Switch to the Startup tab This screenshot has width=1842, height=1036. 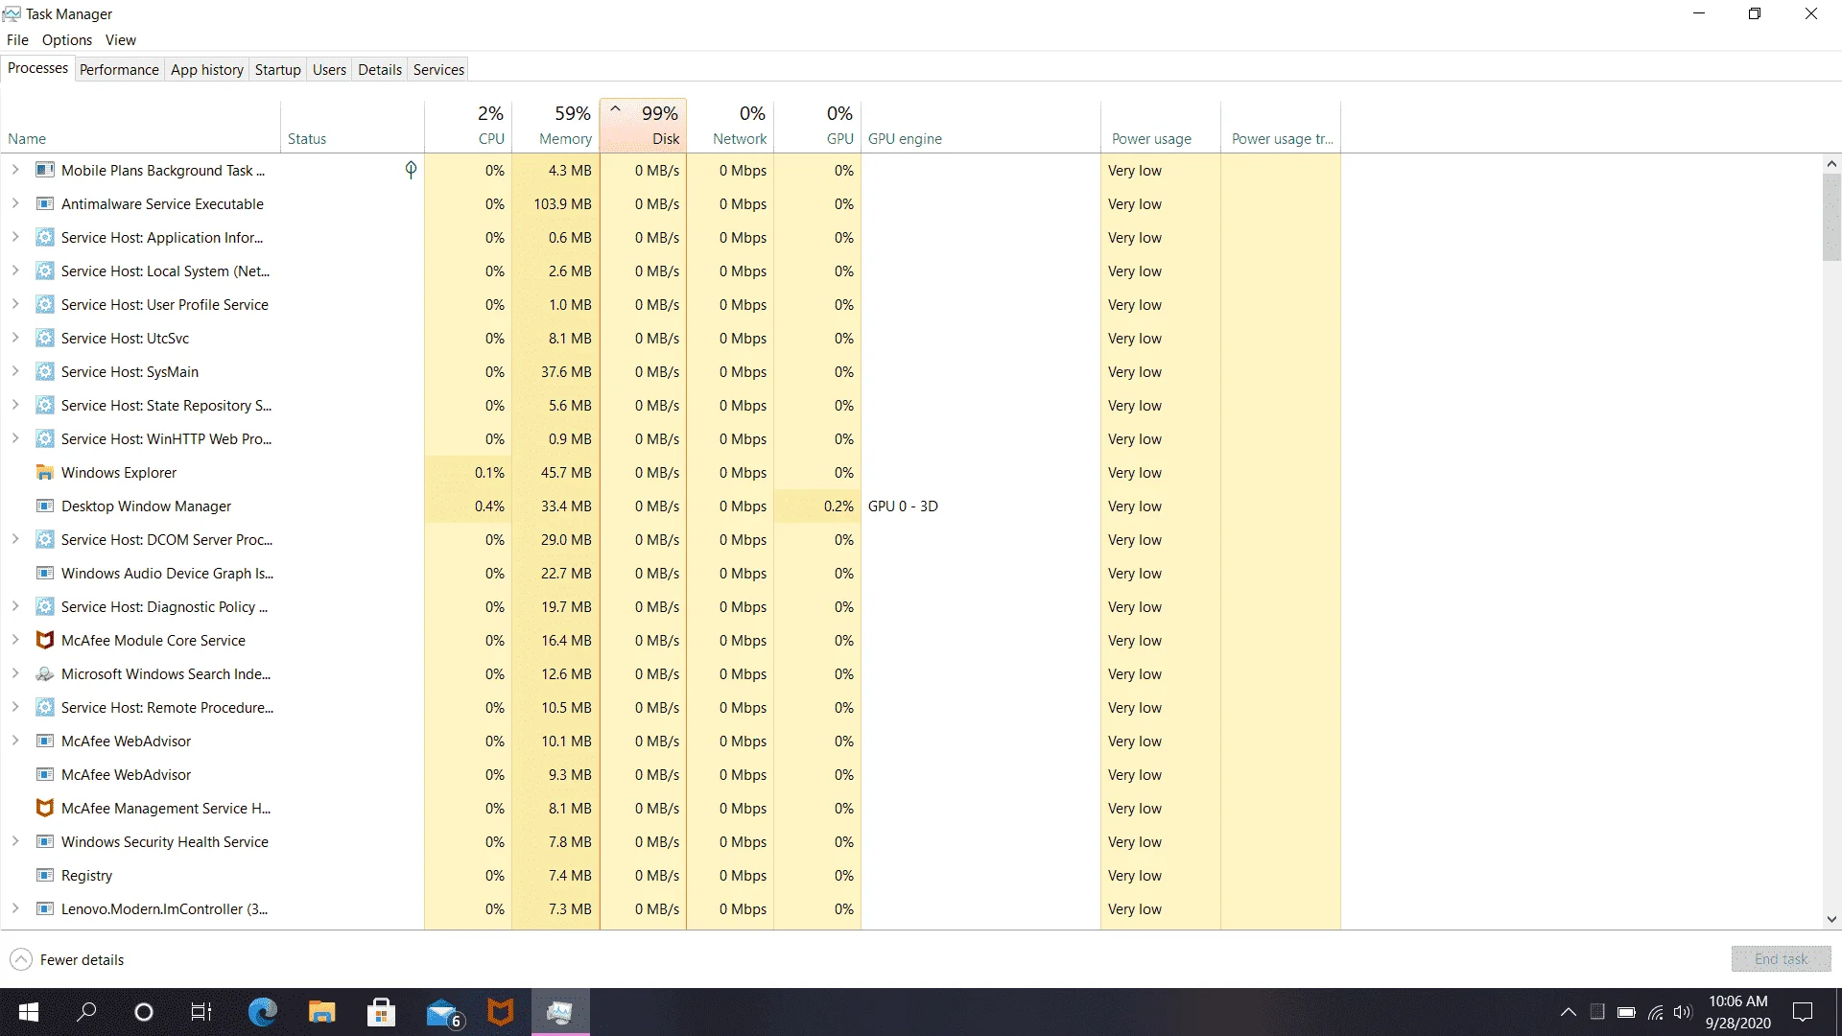pyautogui.click(x=278, y=69)
